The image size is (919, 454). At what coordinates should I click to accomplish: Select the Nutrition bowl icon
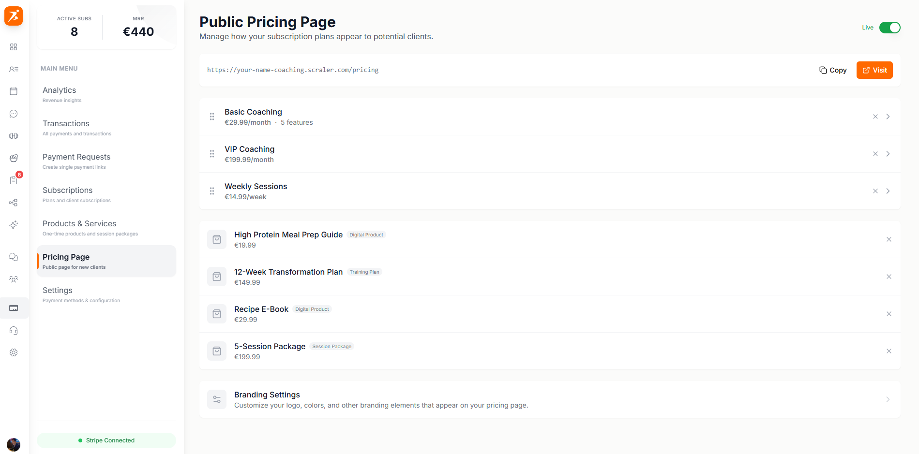(x=14, y=158)
